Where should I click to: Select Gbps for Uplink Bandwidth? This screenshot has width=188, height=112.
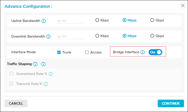click(152, 20)
